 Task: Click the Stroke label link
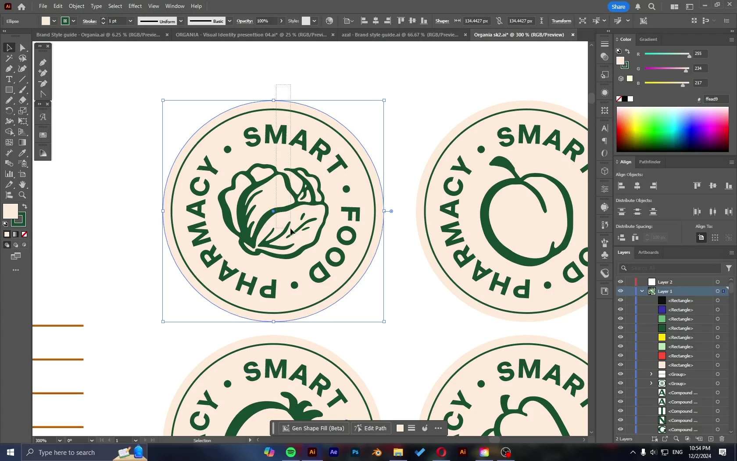[x=89, y=21]
